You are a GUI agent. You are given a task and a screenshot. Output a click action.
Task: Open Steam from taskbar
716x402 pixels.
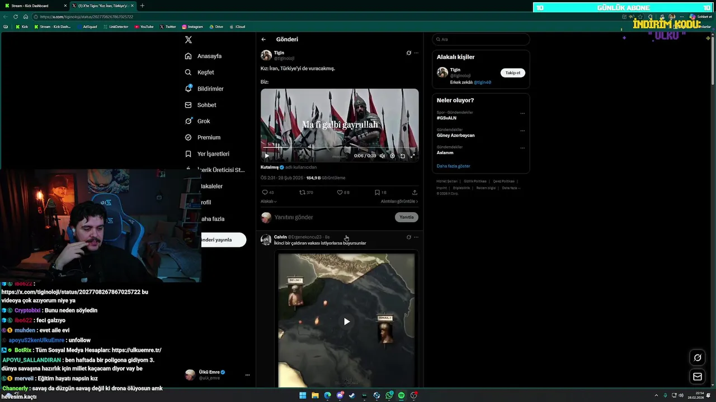pos(352,395)
